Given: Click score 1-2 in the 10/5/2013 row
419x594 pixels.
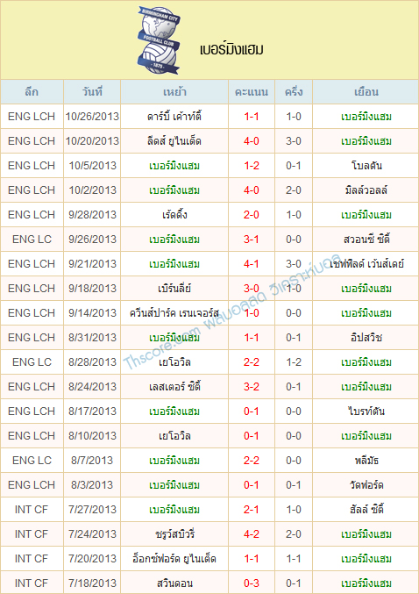Looking at the screenshot, I should 252,166.
